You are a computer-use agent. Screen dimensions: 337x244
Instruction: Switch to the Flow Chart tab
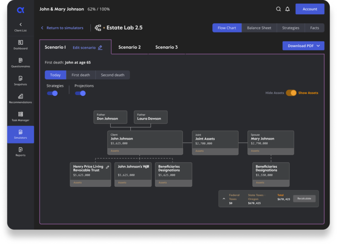[227, 28]
